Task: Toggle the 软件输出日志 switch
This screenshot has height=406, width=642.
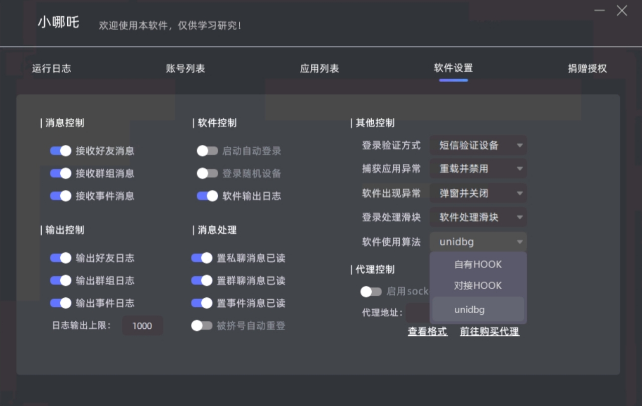Action: pyautogui.click(x=207, y=196)
